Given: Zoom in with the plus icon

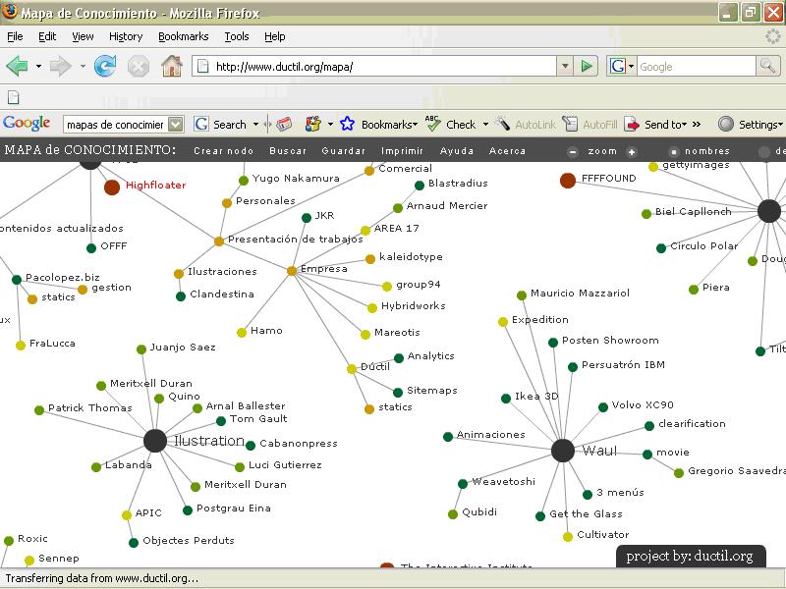Looking at the screenshot, I should tap(632, 152).
